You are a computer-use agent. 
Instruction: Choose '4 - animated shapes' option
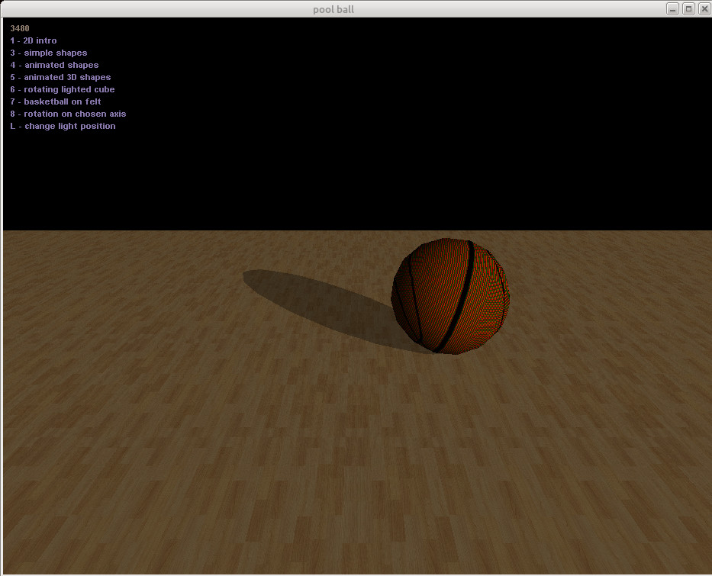pos(54,65)
